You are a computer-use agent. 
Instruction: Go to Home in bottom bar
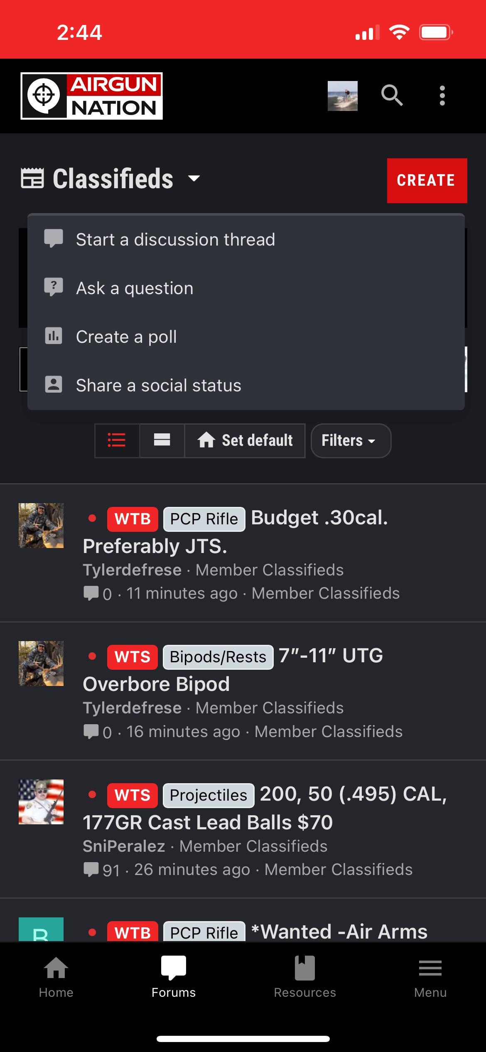click(x=56, y=977)
